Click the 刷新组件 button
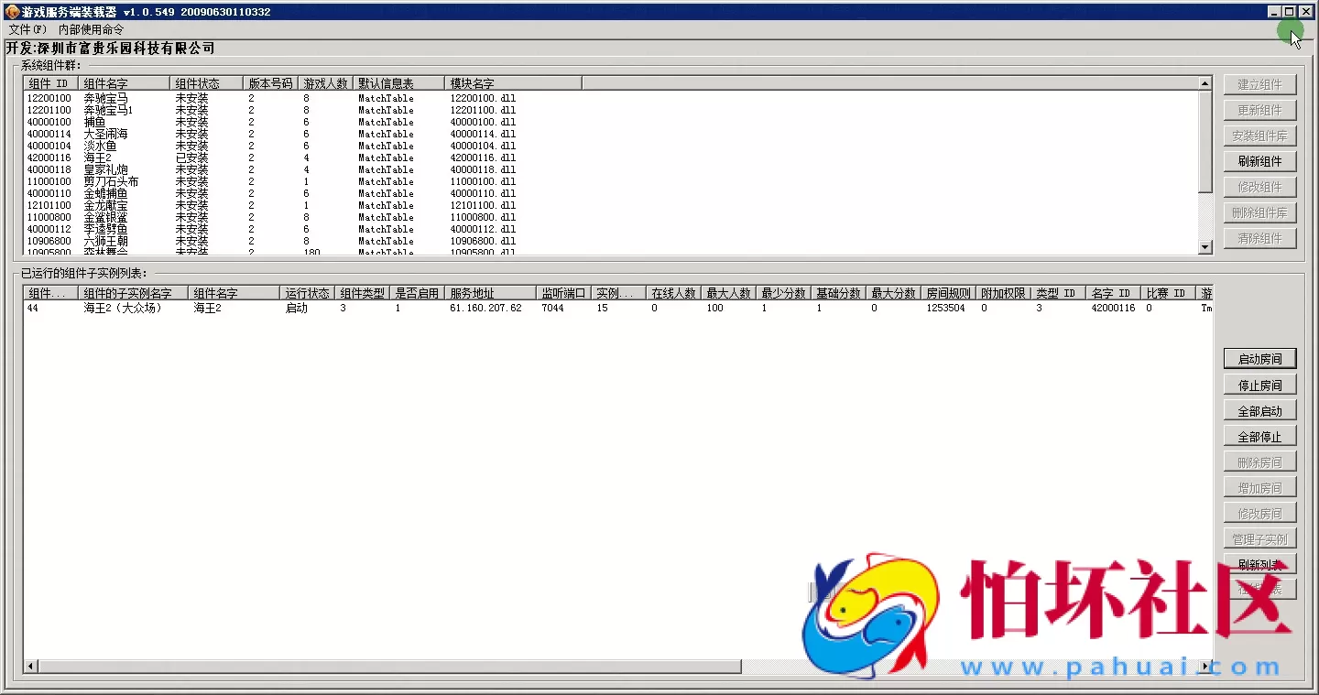The image size is (1319, 695). [1259, 161]
